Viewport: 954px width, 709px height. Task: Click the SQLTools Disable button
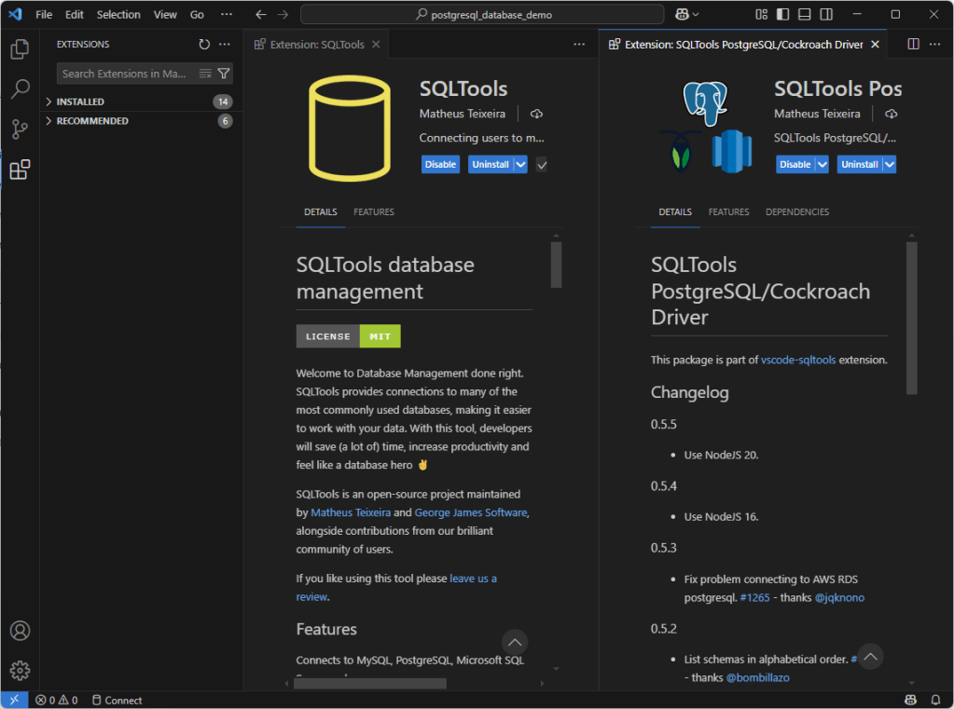tap(440, 164)
